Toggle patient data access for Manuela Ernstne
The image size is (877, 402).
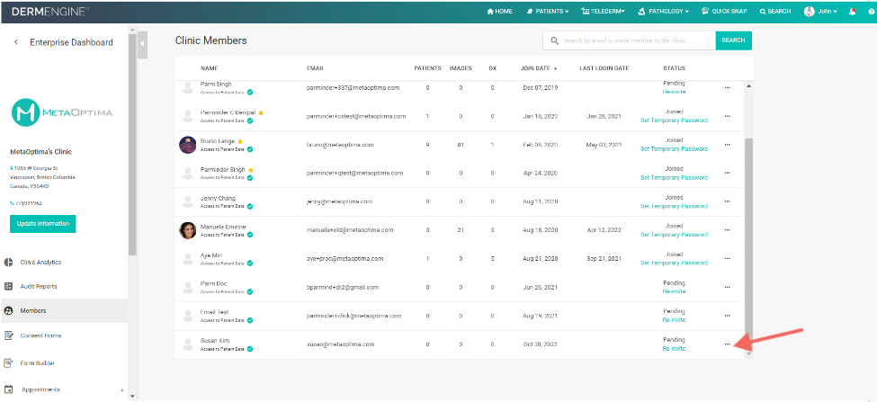pos(250,235)
